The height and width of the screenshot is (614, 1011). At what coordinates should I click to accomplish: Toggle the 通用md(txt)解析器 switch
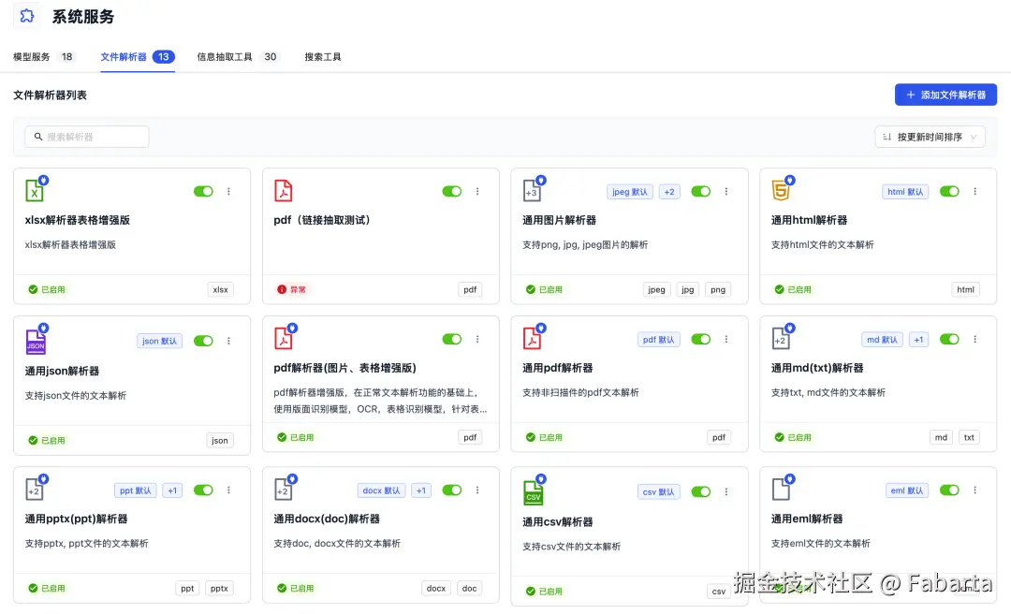950,339
